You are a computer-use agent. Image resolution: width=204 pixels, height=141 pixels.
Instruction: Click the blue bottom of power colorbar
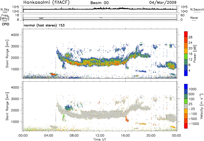click(x=186, y=73)
